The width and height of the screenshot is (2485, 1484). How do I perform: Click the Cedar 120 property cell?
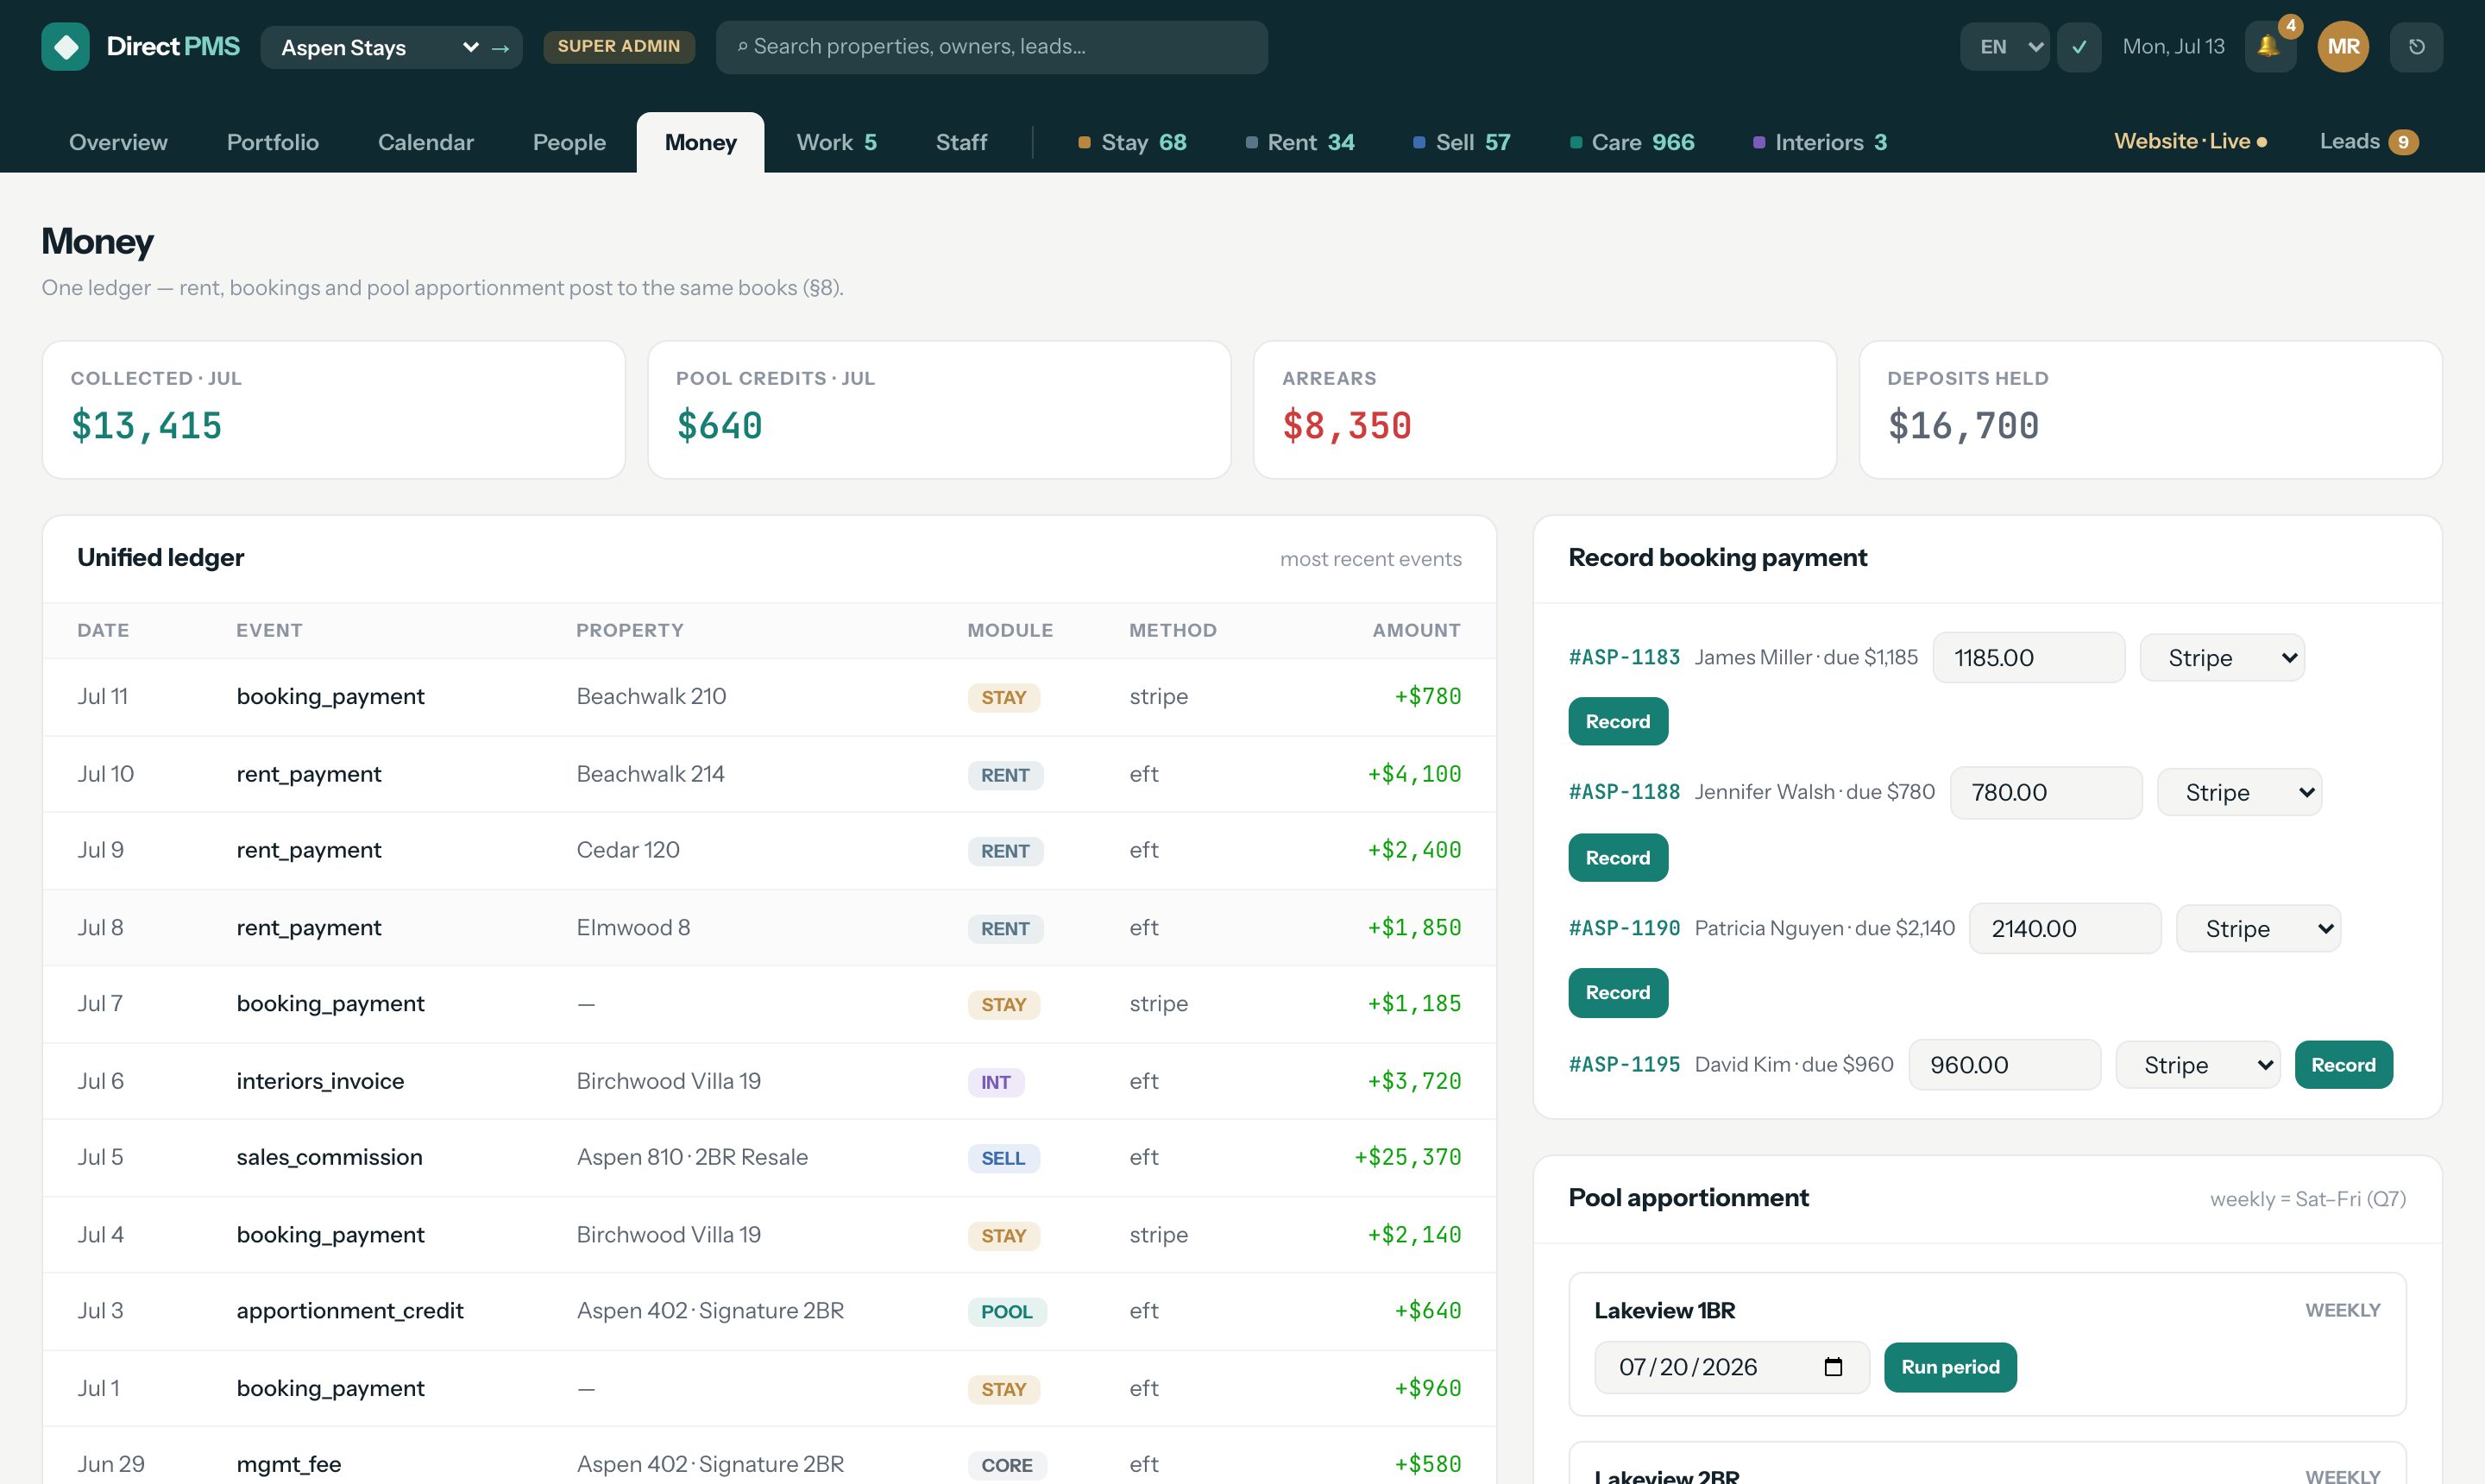628,850
